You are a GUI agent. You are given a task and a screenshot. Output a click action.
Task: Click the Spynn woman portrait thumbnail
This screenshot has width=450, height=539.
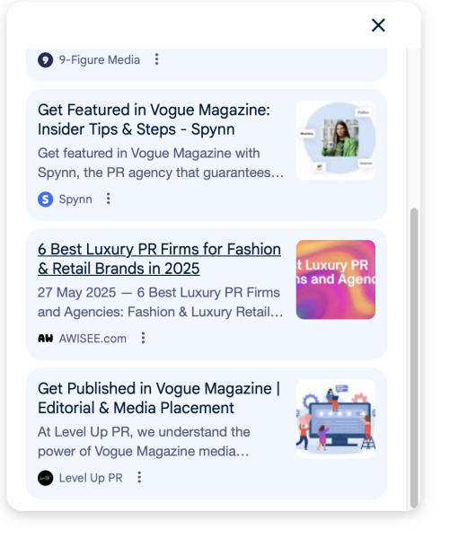[336, 140]
